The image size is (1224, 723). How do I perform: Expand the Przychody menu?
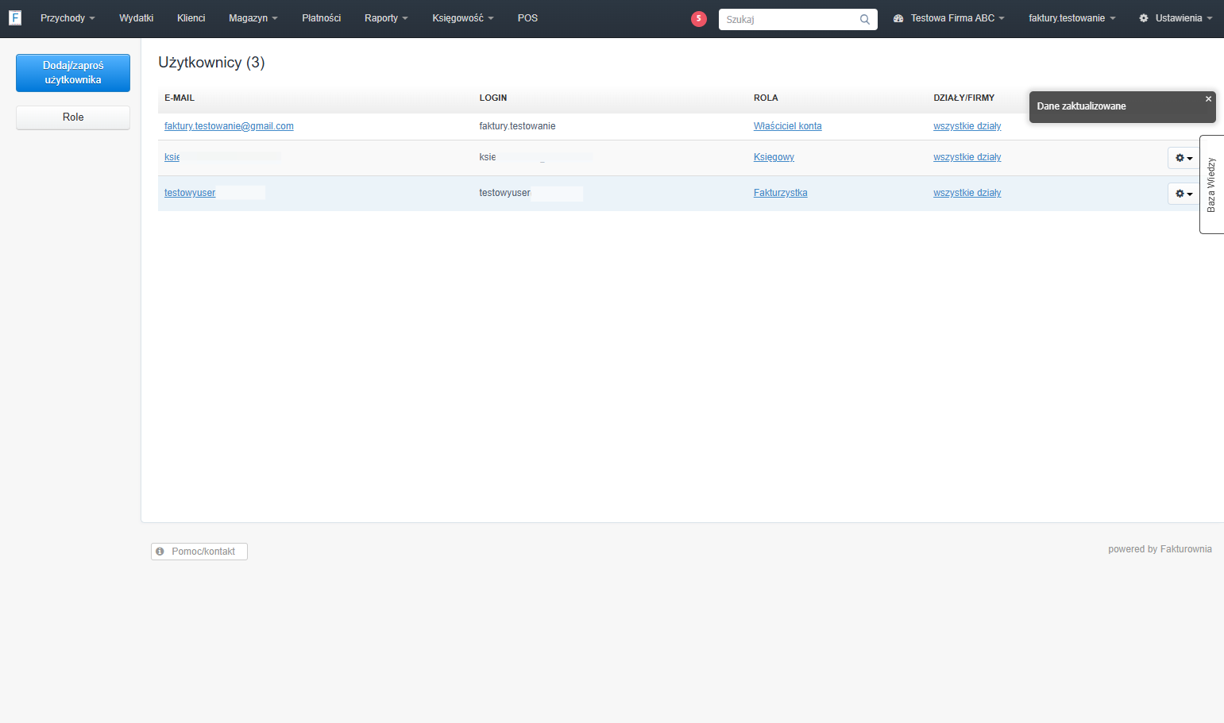pos(68,18)
